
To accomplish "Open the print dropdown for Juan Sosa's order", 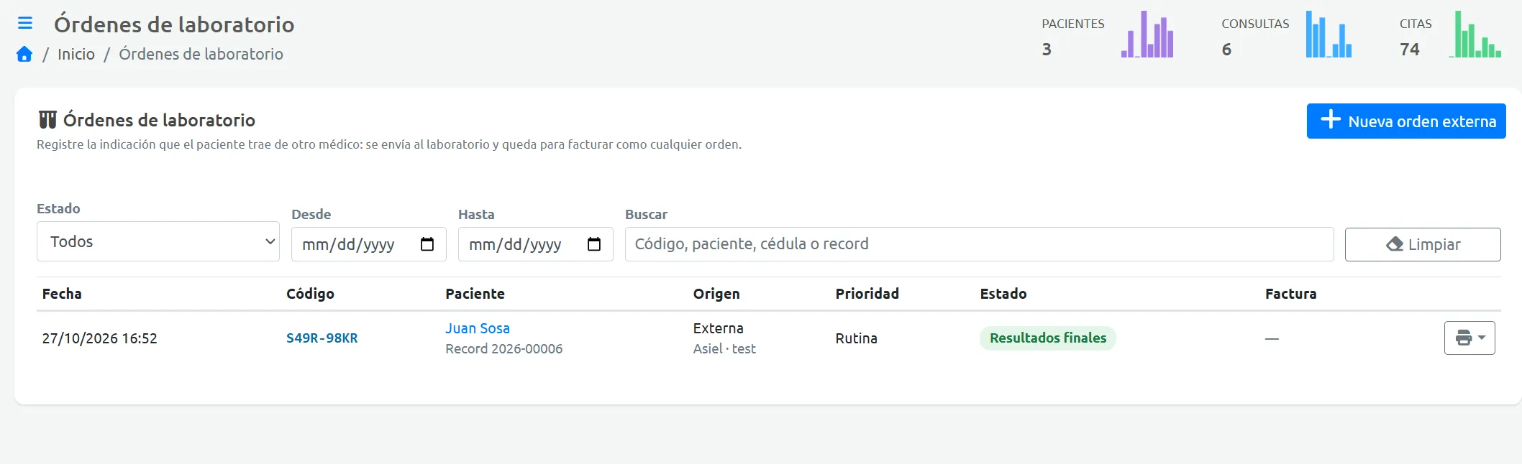I will click(x=1469, y=338).
